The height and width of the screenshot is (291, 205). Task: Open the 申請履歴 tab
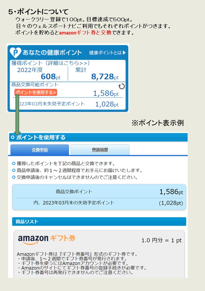[x=100, y=150]
